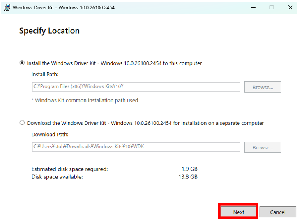297x219 pixels.
Task: Click the Windows Driver Kit installer title icon
Action: pyautogui.click(x=7, y=7)
